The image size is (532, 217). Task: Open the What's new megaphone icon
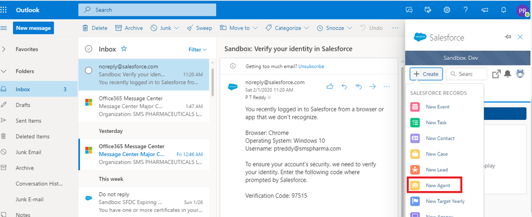point(484,10)
